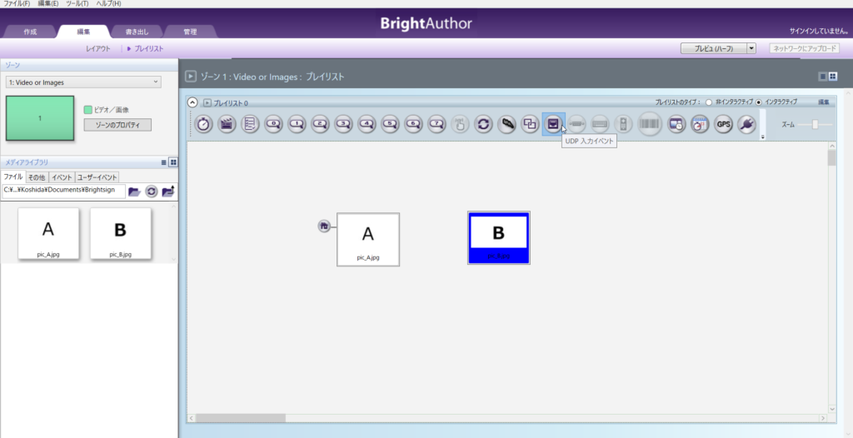Viewport: 853px width, 438px height.
Task: Select the timeout event icon
Action: tap(203, 124)
